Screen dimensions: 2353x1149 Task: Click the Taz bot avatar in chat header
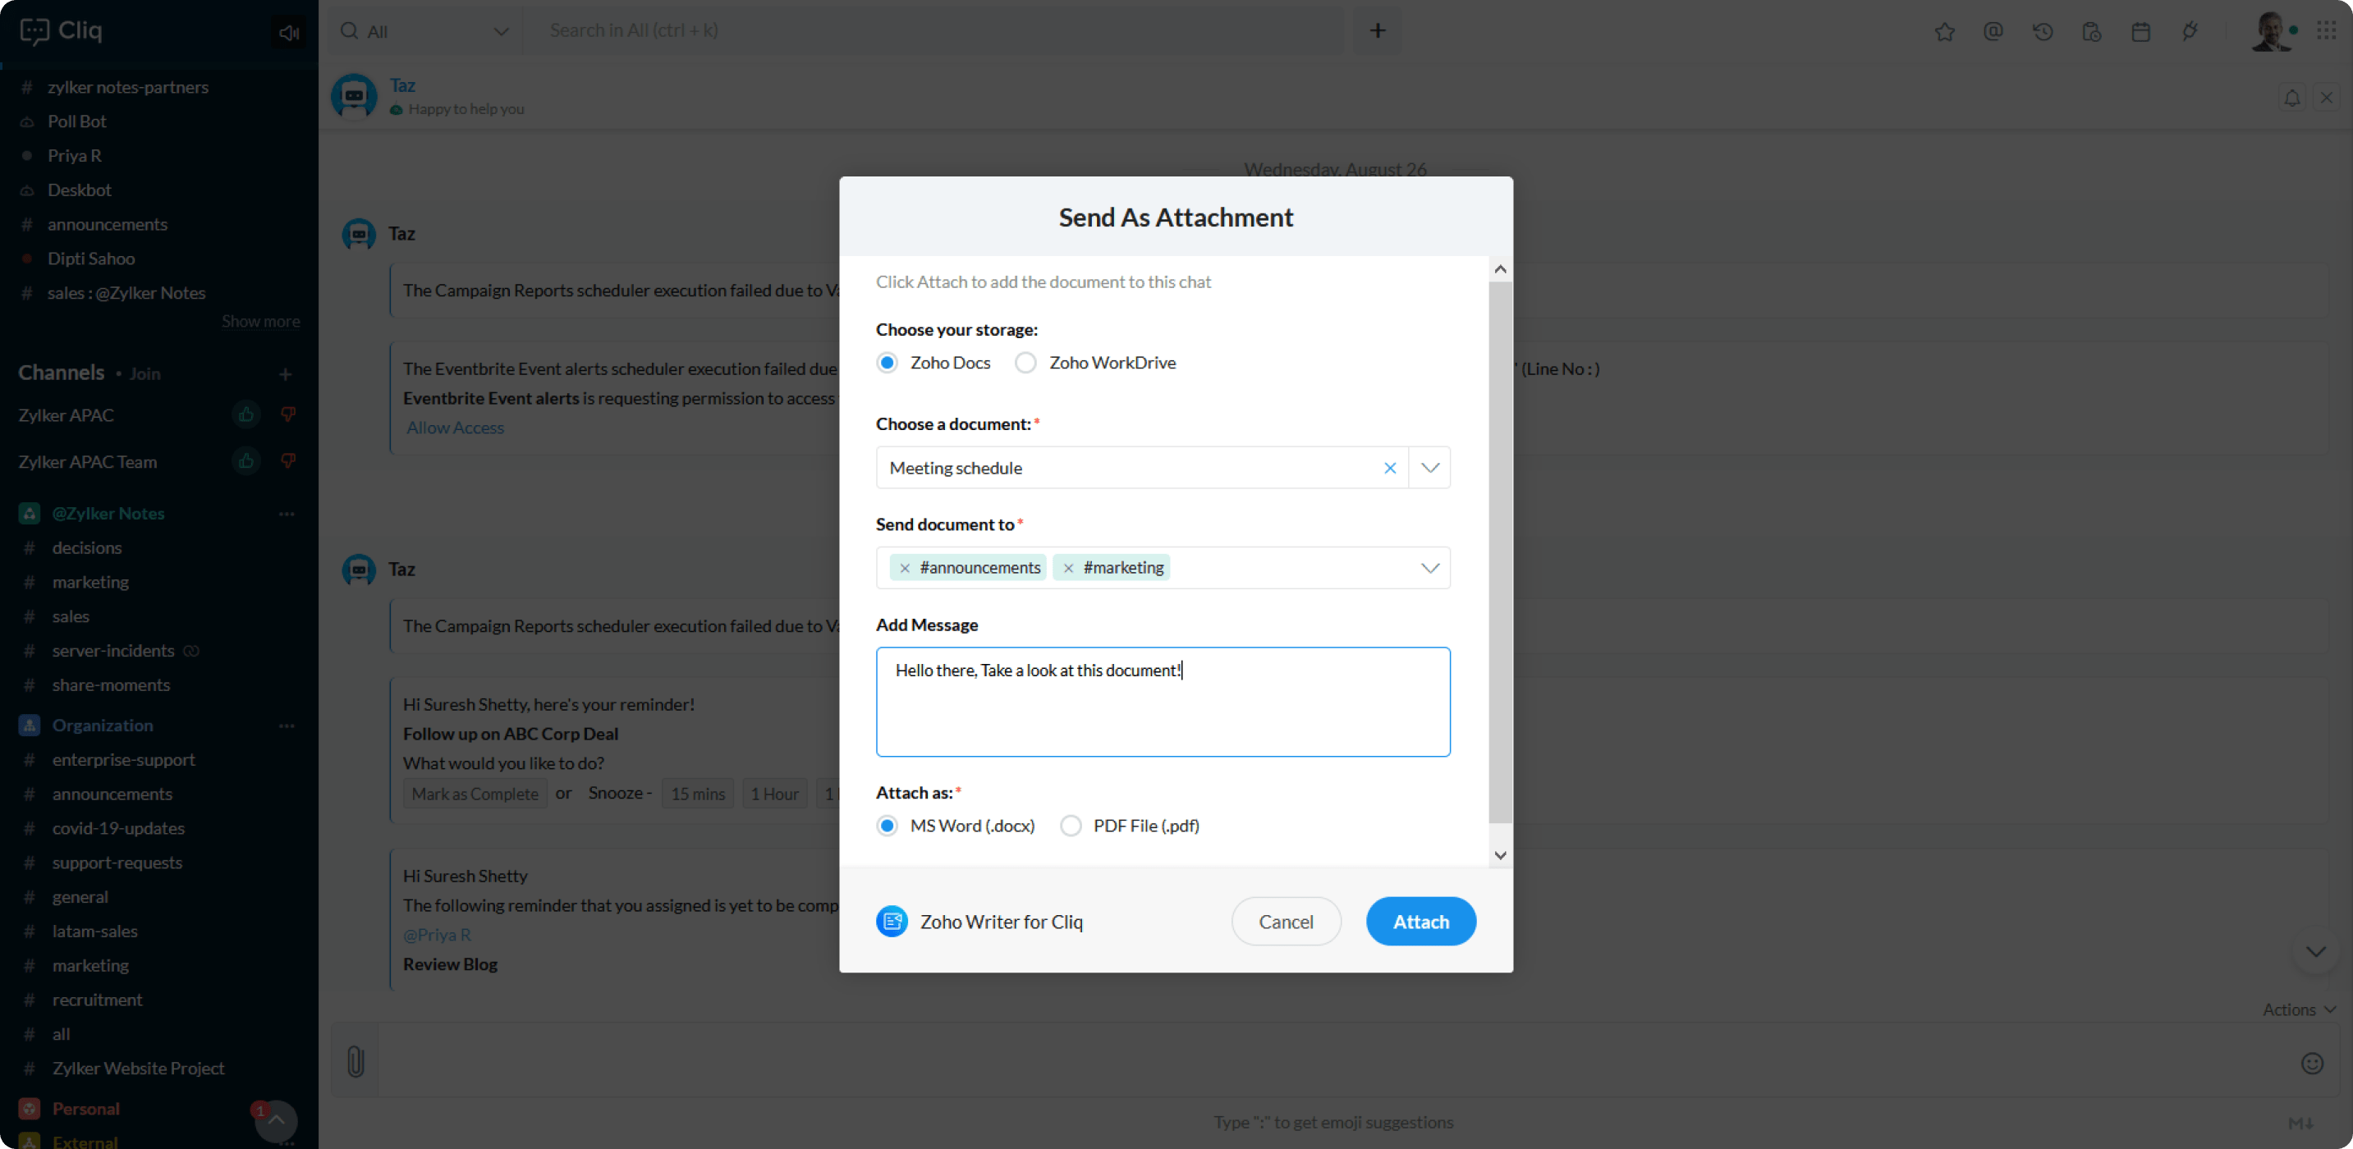(355, 96)
